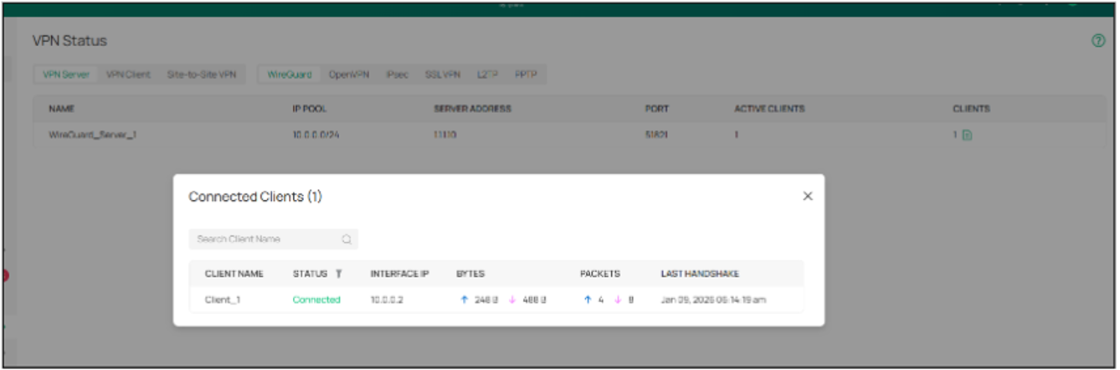
Task: Click the packets upload arrow icon
Action: click(x=587, y=300)
